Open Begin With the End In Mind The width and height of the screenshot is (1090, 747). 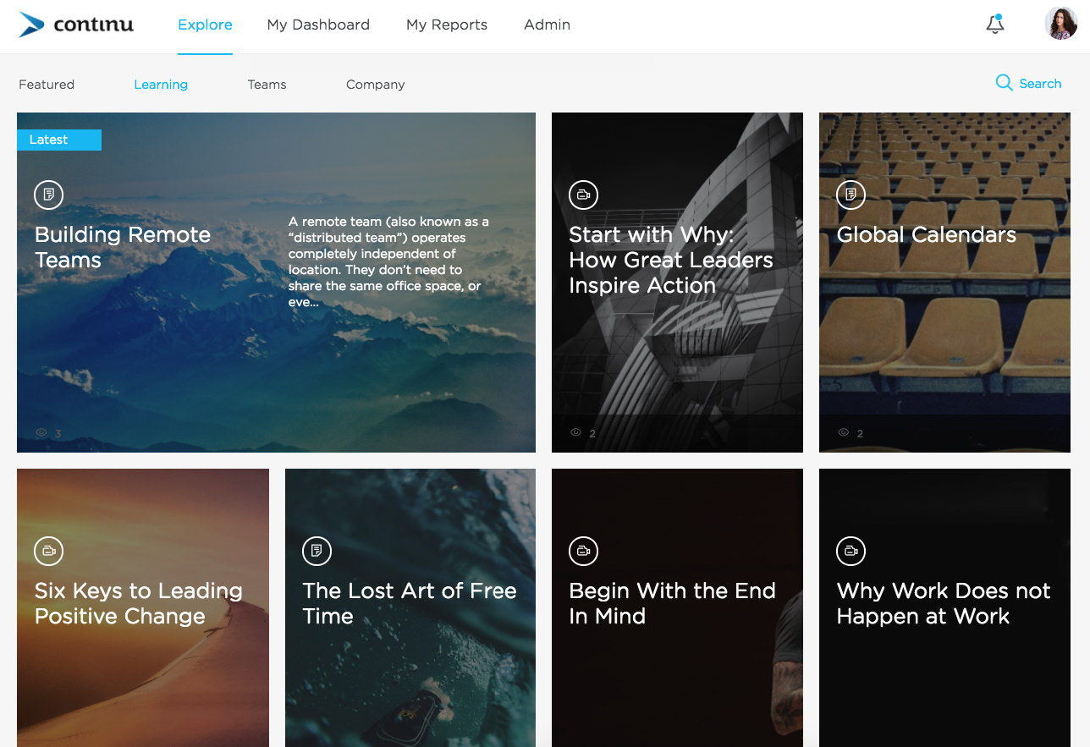(x=672, y=603)
